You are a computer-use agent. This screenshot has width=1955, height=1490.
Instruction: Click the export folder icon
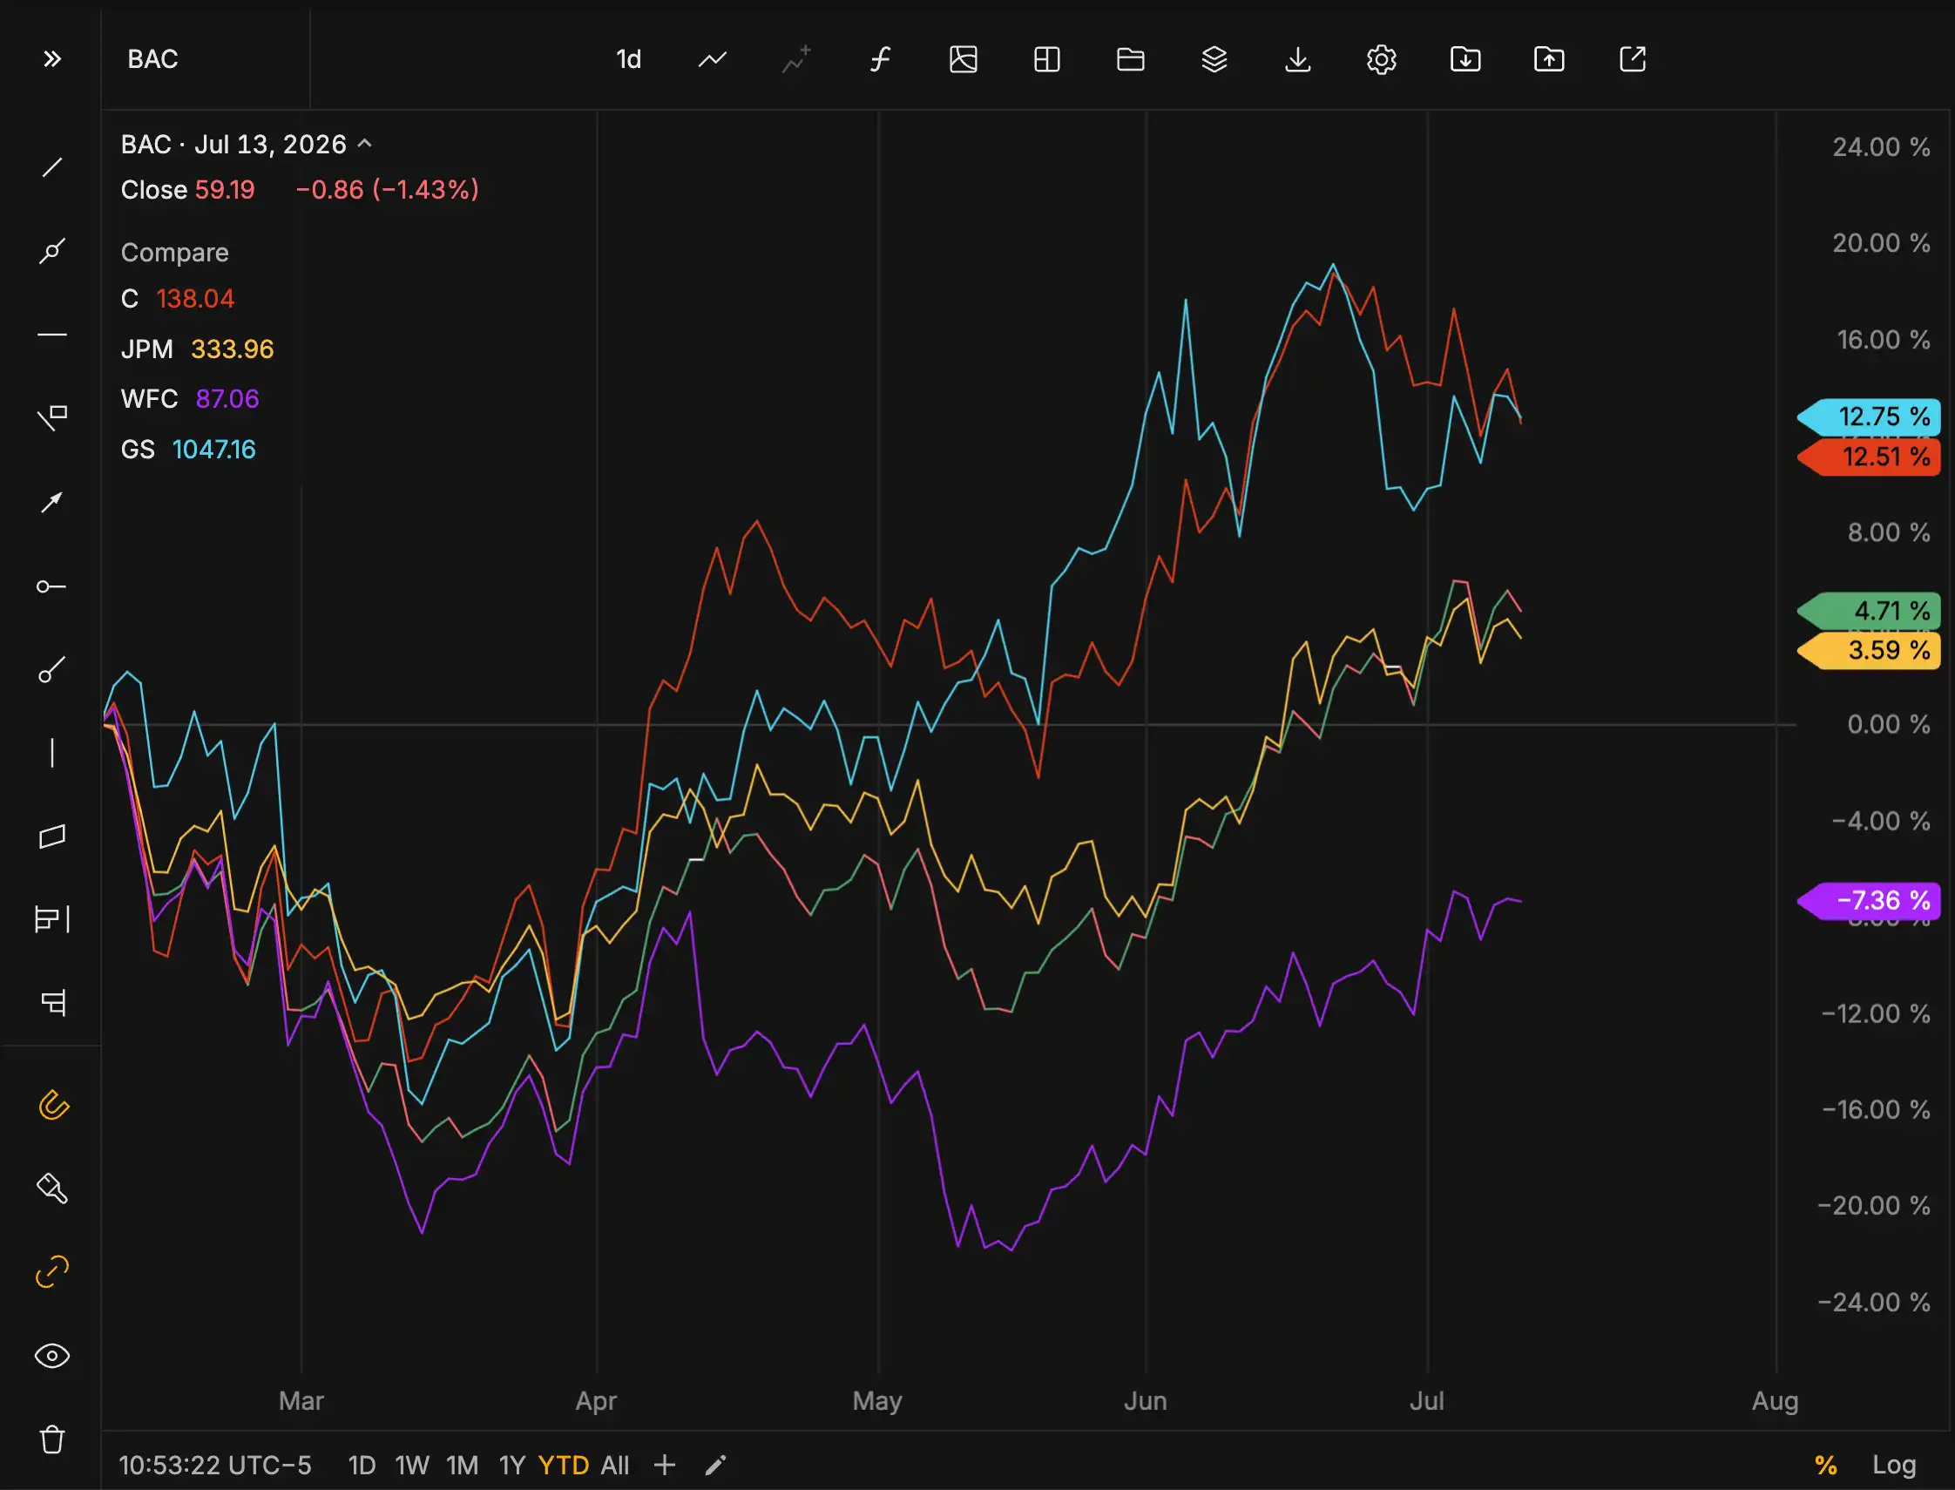coord(1549,59)
